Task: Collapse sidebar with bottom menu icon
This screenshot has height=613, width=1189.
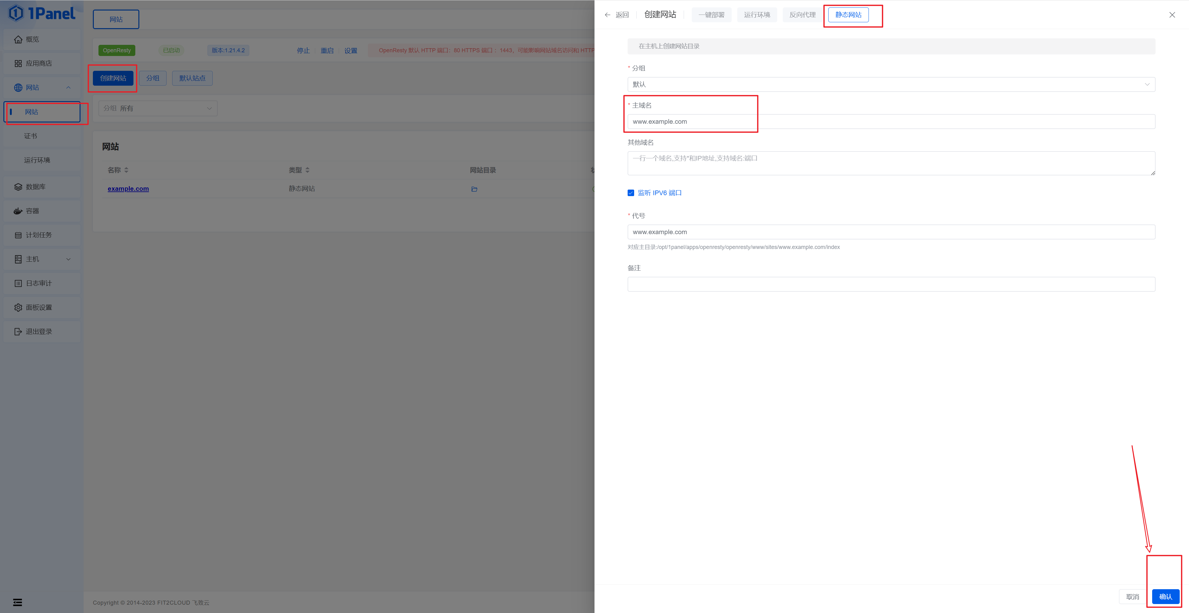Action: point(18,602)
